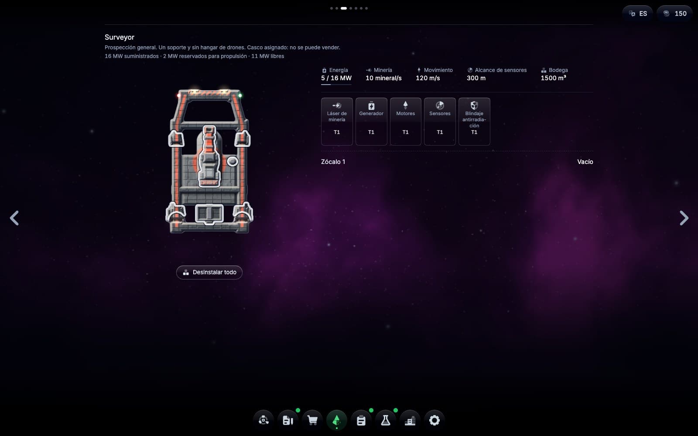The image size is (698, 436).
Task: Open the buildings icon in bottom dock
Action: [x=410, y=420]
